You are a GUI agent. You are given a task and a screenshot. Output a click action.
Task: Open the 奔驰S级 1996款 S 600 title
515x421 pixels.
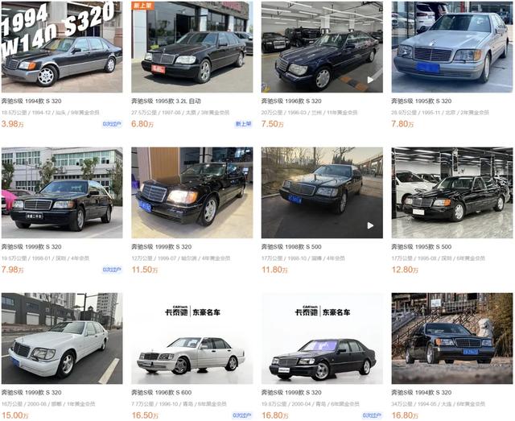(x=161, y=392)
